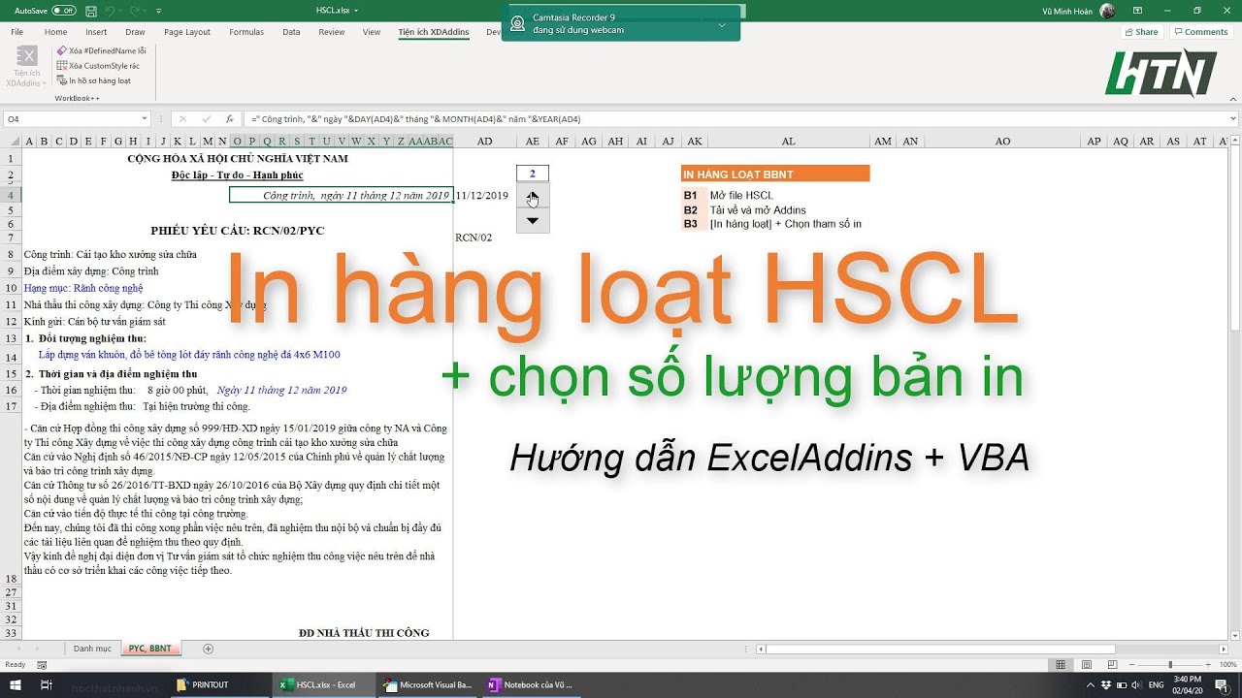Open the Page Layout tab
Image resolution: width=1242 pixels, height=698 pixels.
point(187,32)
